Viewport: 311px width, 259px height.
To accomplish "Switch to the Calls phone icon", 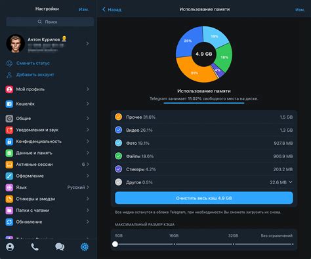I will pyautogui.click(x=35, y=247).
